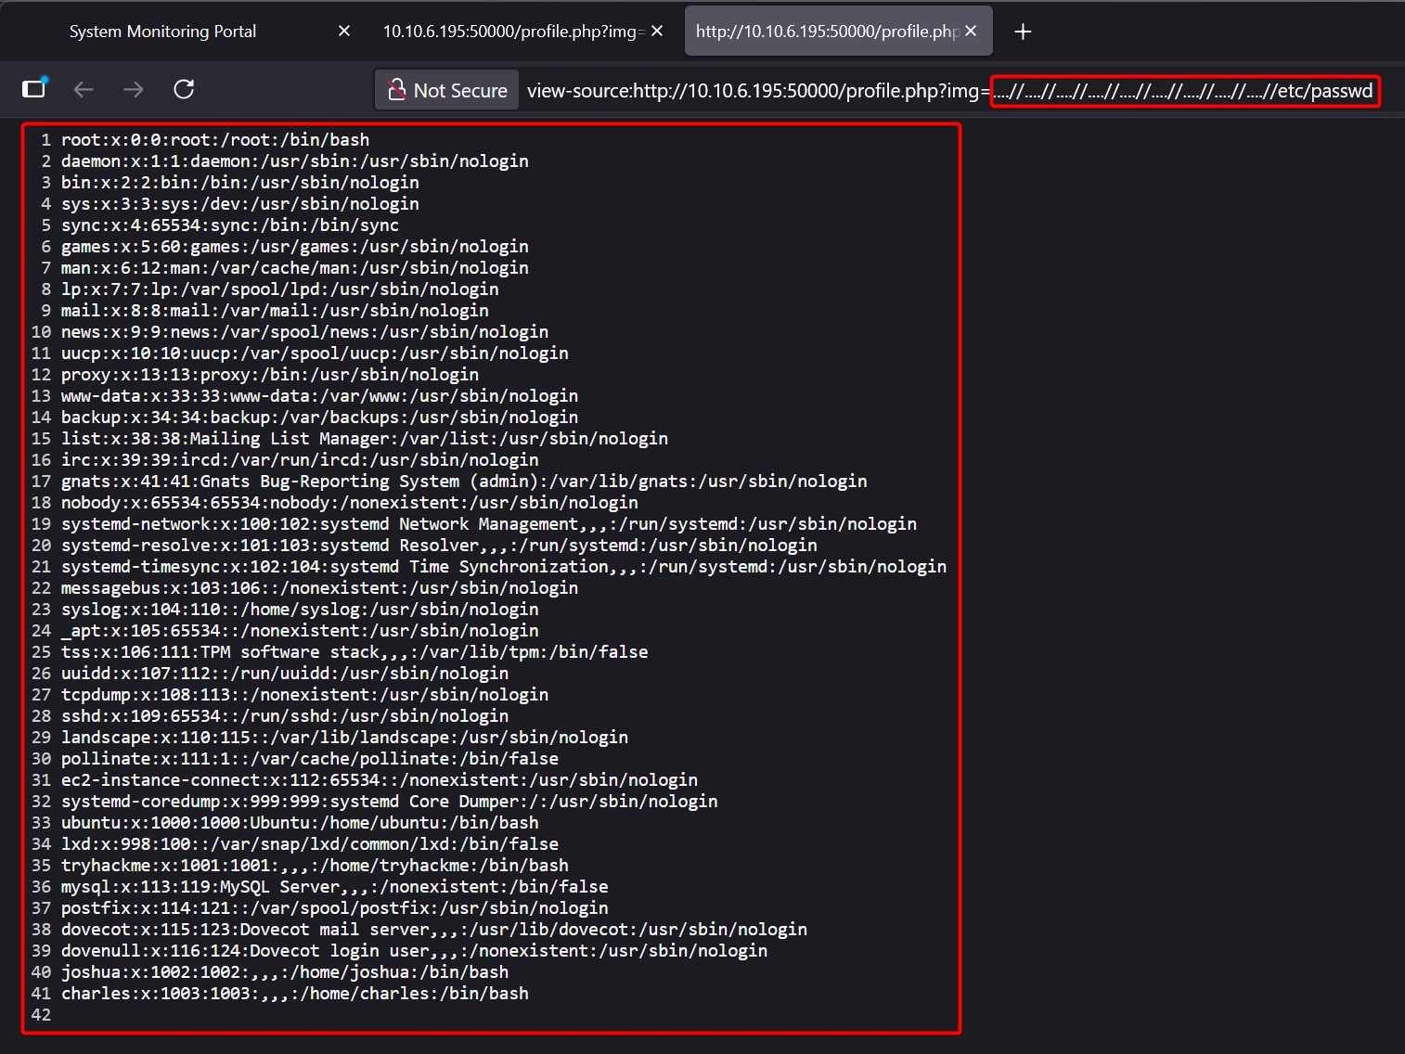
Task: Click the www-data entry on line 13
Action: [319, 396]
